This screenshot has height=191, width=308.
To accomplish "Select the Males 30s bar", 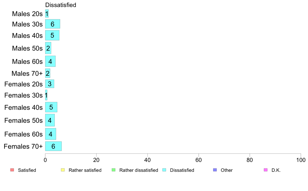I will (x=53, y=24).
